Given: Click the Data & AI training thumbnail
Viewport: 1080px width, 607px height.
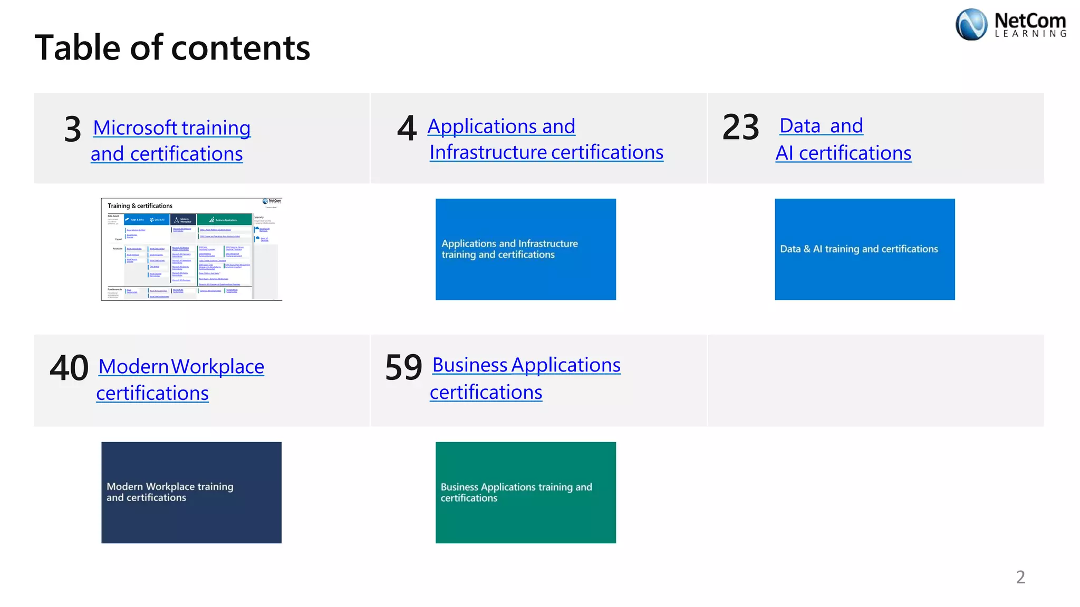Looking at the screenshot, I should (x=864, y=249).
